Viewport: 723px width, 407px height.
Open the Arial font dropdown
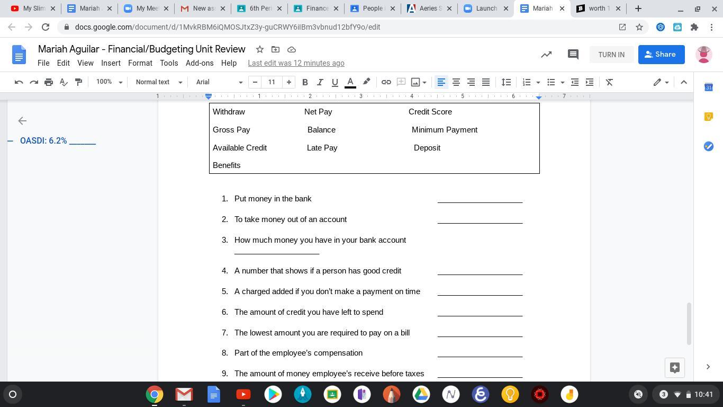pos(219,82)
